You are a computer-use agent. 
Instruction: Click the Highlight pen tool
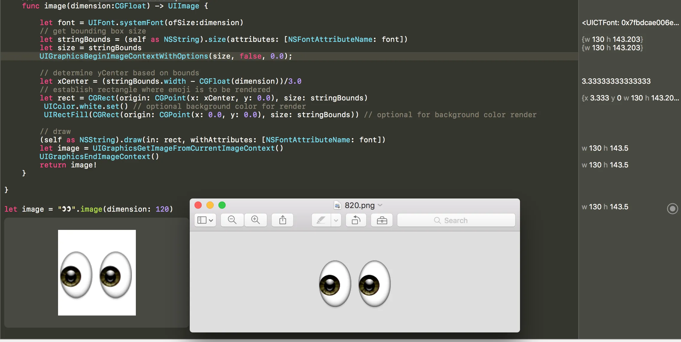click(321, 220)
